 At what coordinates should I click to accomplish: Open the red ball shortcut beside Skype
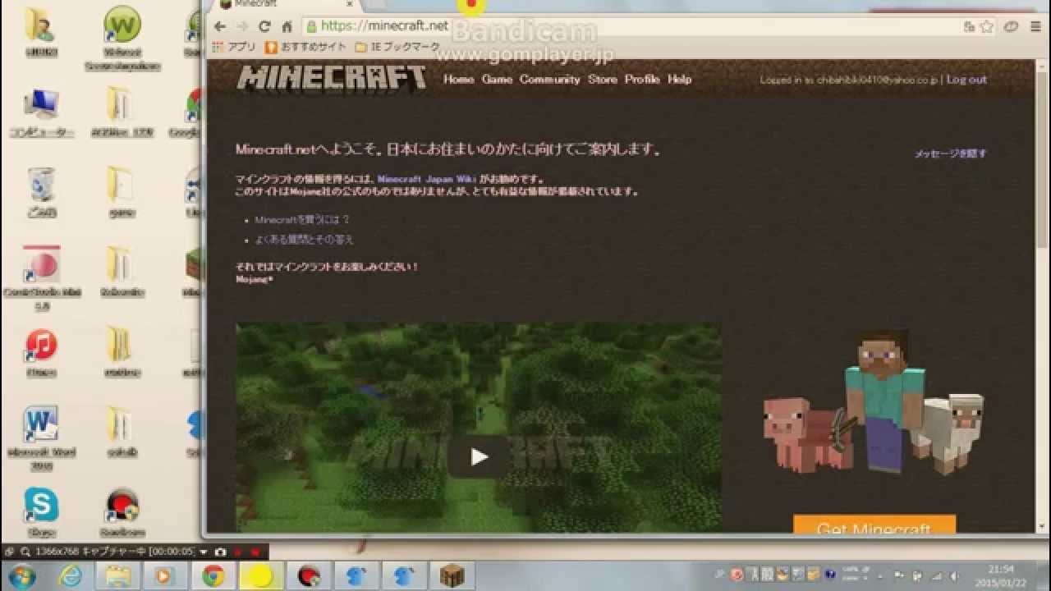point(122,514)
